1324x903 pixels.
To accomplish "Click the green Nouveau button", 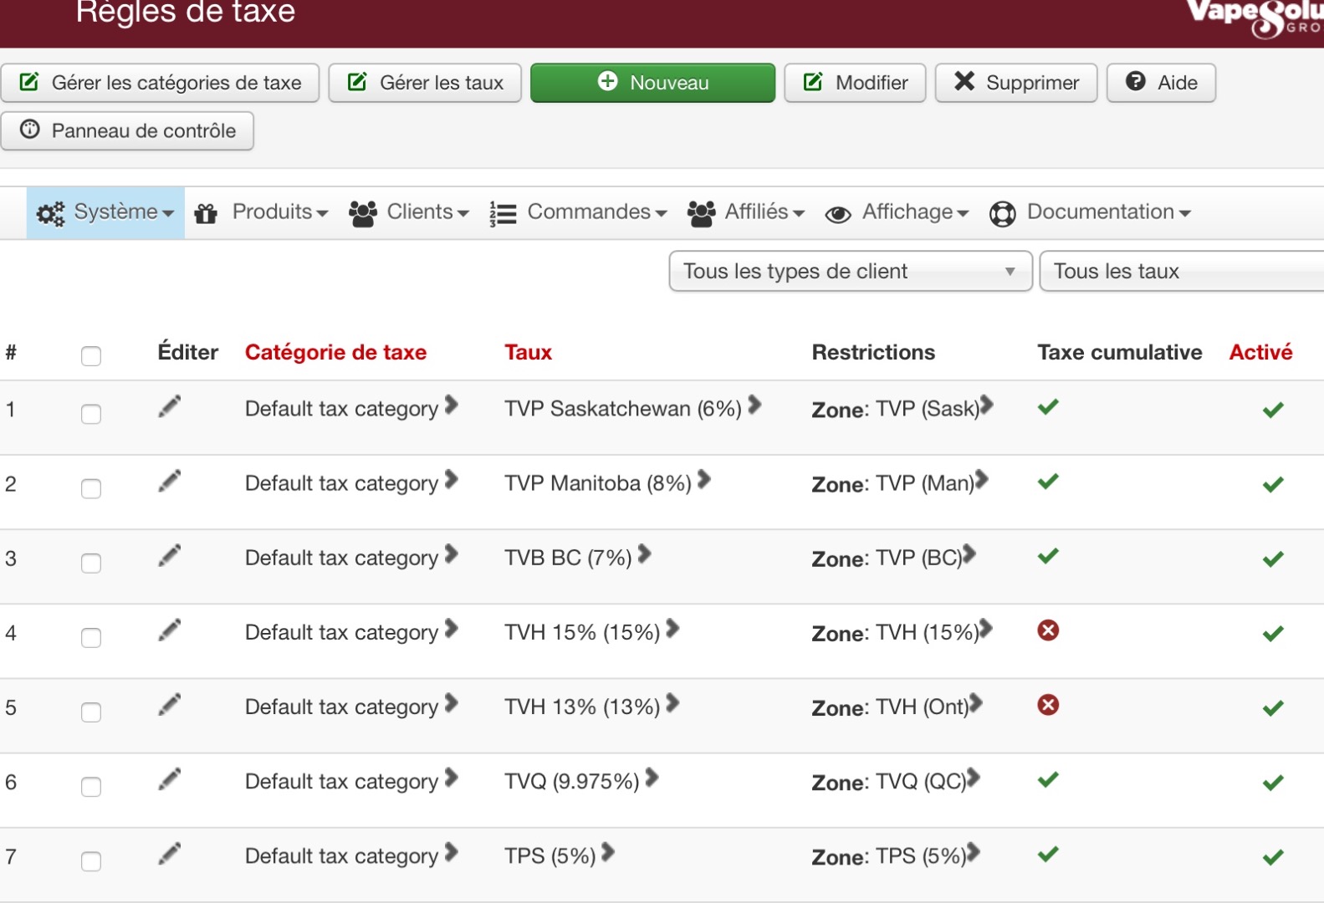I will pyautogui.click(x=652, y=83).
